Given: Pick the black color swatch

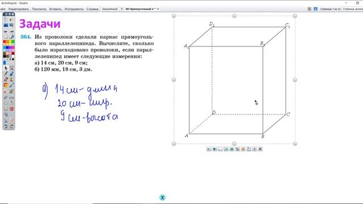Looking at the screenshot, I should coord(5,56).
